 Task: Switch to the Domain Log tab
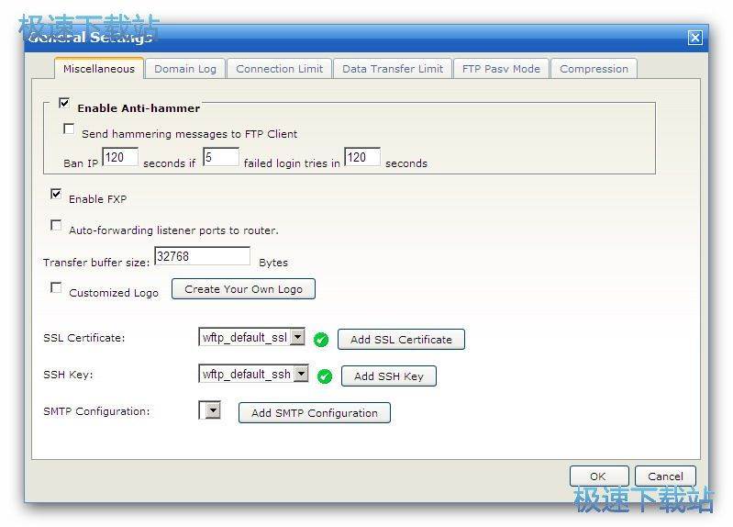tap(185, 69)
